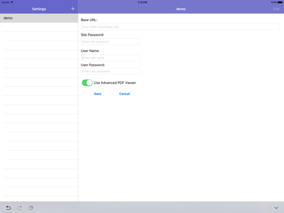284x213 pixels.
Task: Focus the User Password field
Action: tap(111, 72)
